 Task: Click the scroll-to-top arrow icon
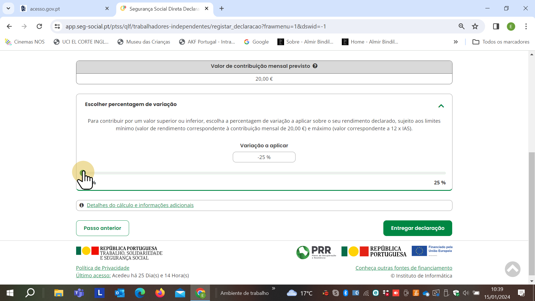click(512, 269)
